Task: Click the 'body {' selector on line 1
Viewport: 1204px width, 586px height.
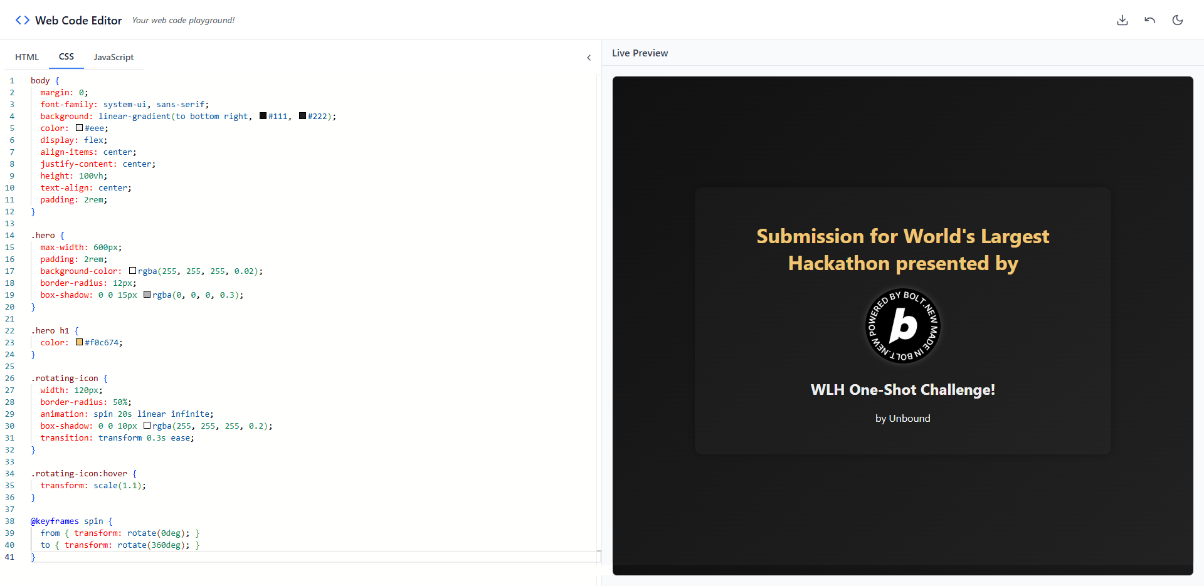Action: [x=45, y=80]
